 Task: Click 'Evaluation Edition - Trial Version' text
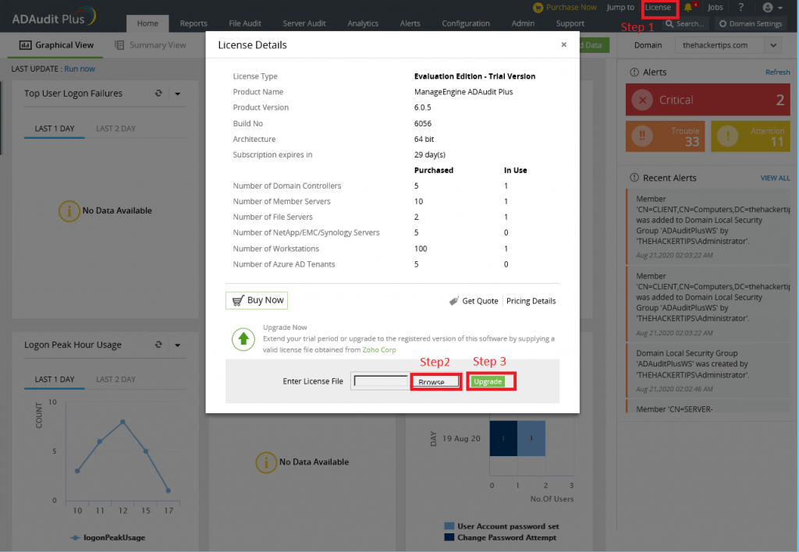click(474, 76)
